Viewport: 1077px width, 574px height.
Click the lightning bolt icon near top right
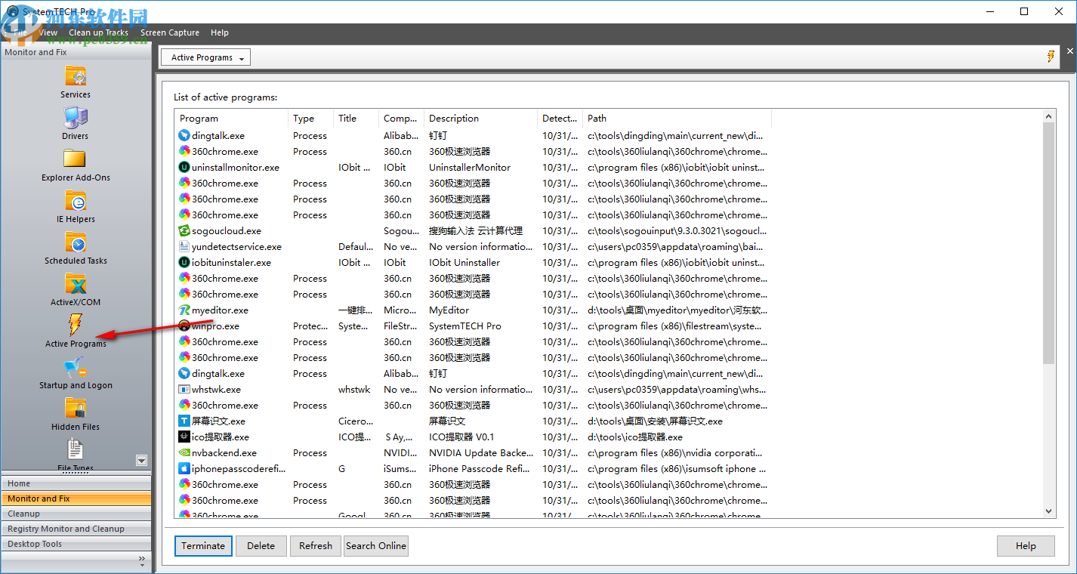coord(1051,57)
